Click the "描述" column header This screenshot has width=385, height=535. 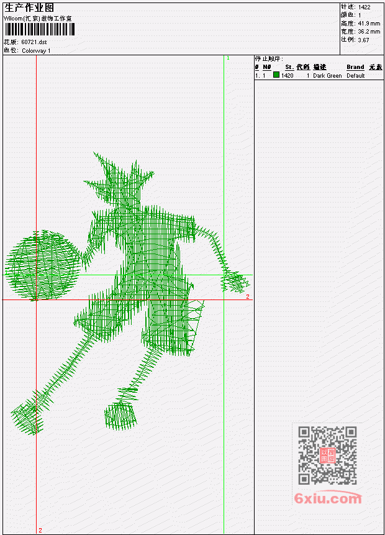pos(320,67)
